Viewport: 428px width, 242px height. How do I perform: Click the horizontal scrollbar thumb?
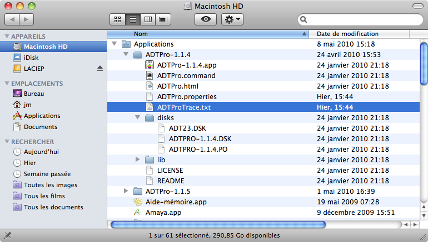pos(218,225)
